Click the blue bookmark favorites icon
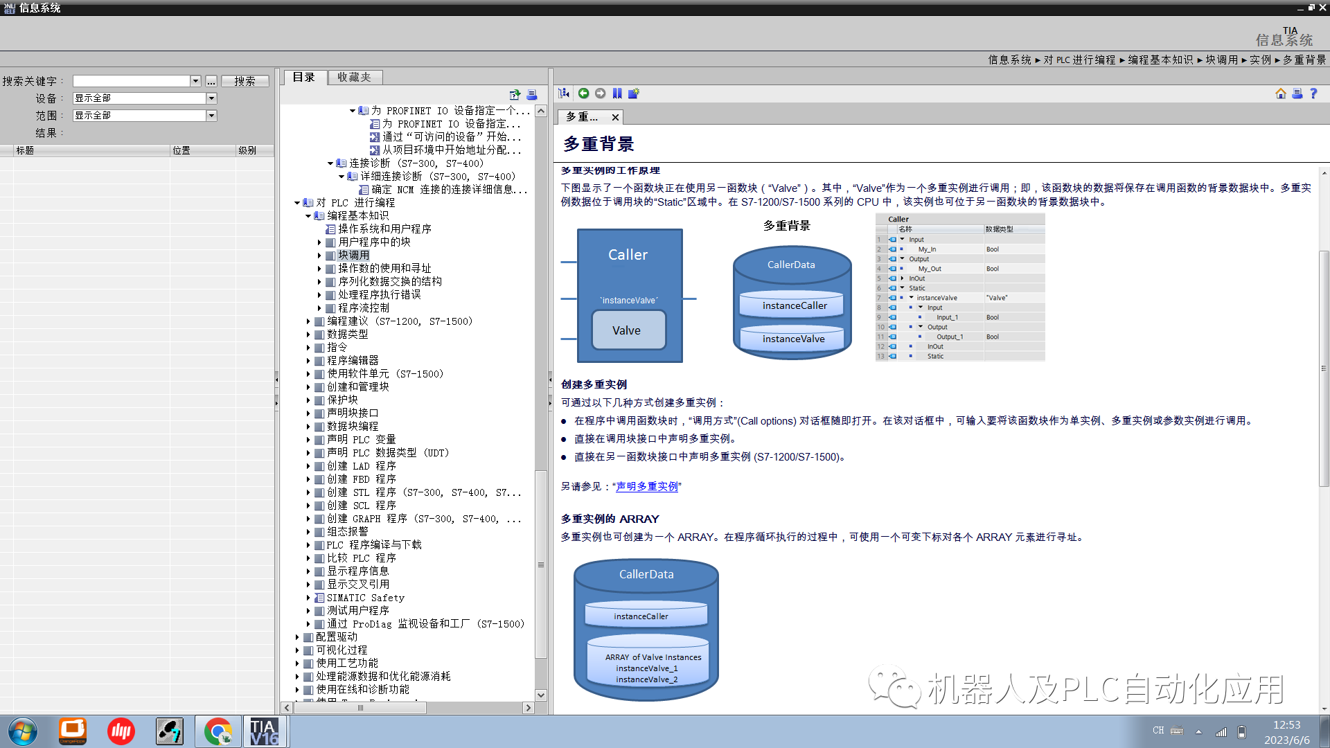Image resolution: width=1330 pixels, height=748 pixels. point(617,93)
